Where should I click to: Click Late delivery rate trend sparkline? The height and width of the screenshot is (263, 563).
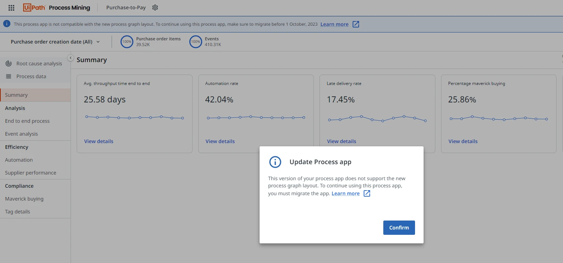377,118
